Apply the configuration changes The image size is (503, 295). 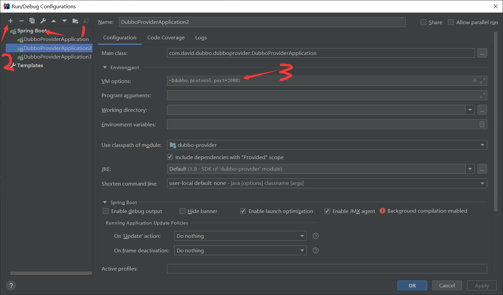point(481,285)
